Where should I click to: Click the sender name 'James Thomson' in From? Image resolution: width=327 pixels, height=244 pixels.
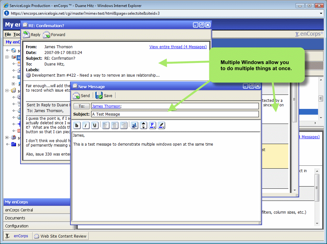[x=58, y=47]
